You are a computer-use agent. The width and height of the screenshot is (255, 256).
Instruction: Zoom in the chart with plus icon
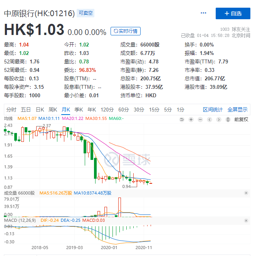[x=191, y=120]
